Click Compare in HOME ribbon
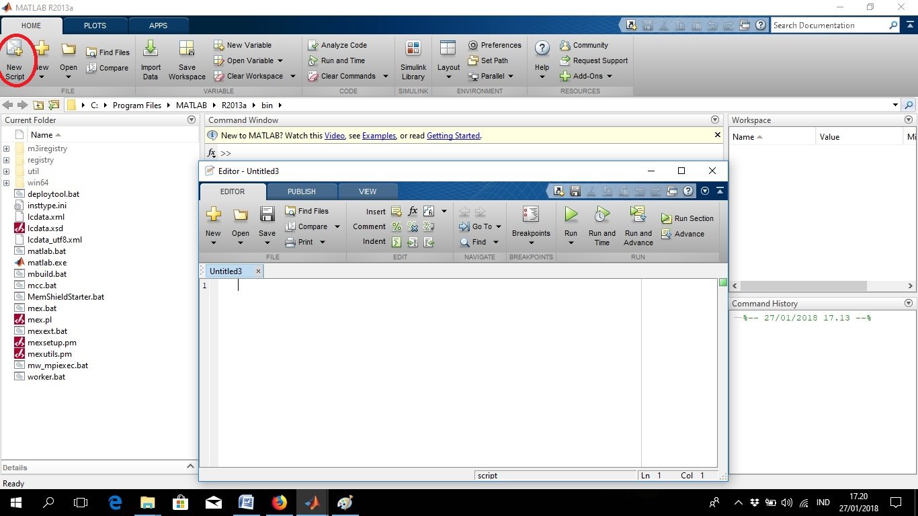Screen dimensions: 918x516 pos(108,68)
